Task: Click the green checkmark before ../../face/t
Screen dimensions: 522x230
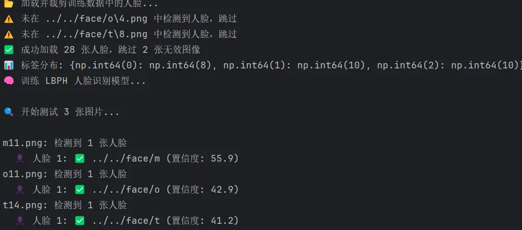Action: click(80, 220)
